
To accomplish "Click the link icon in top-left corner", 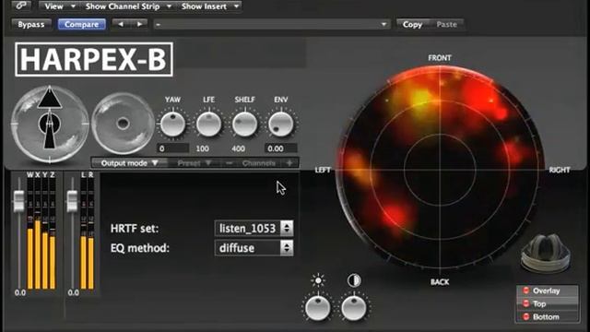I will click(x=21, y=6).
